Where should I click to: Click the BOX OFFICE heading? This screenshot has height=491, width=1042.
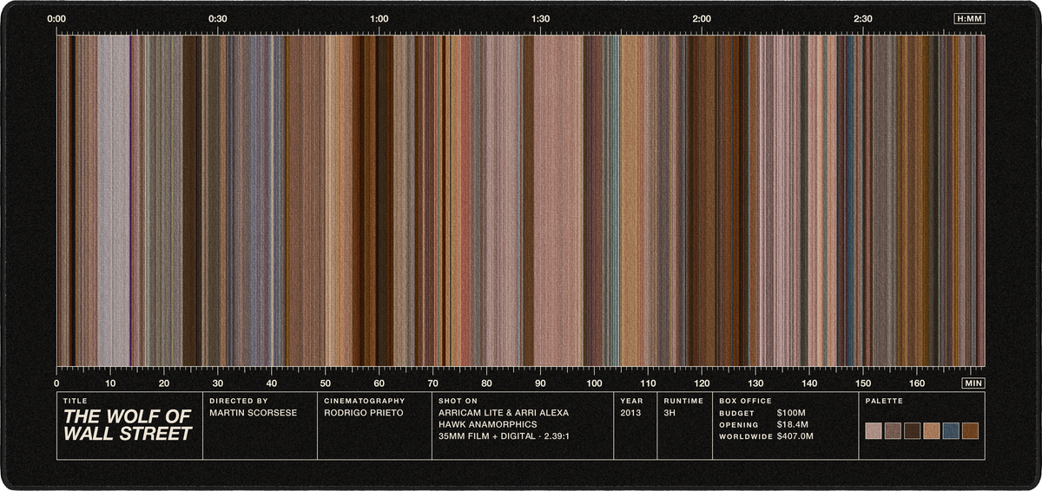(745, 401)
